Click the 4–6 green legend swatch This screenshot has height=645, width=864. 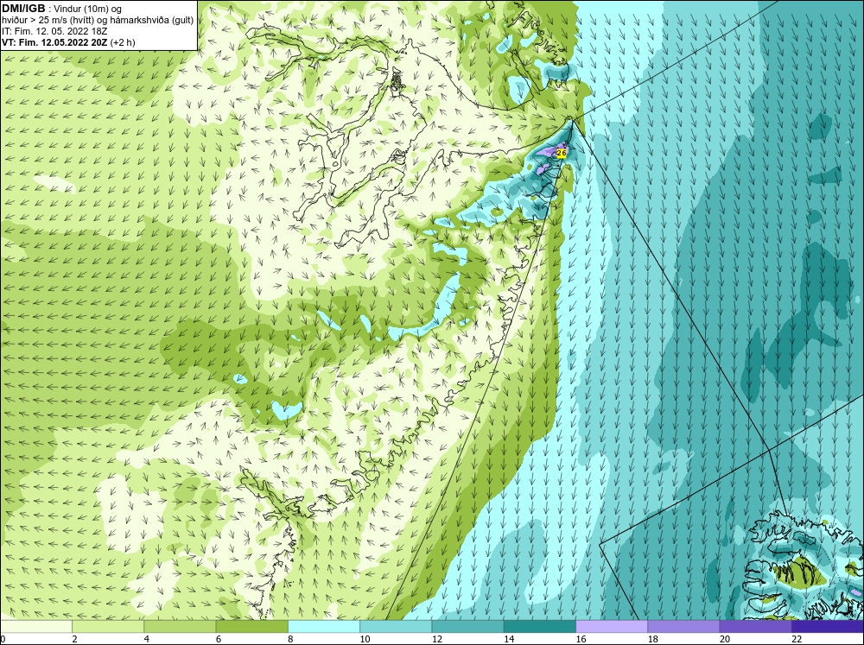point(180,627)
